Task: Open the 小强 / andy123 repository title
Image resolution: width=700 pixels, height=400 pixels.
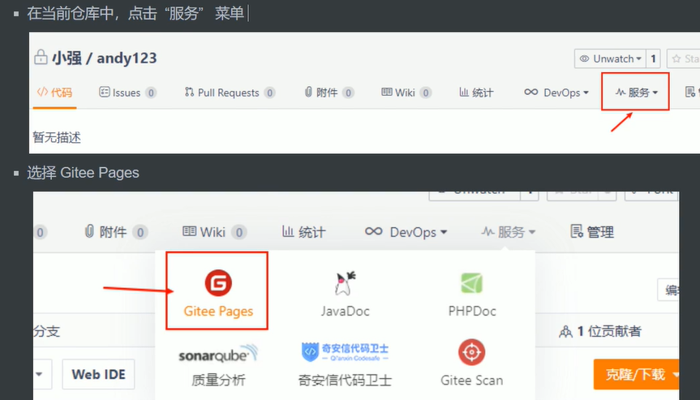Action: (x=105, y=58)
